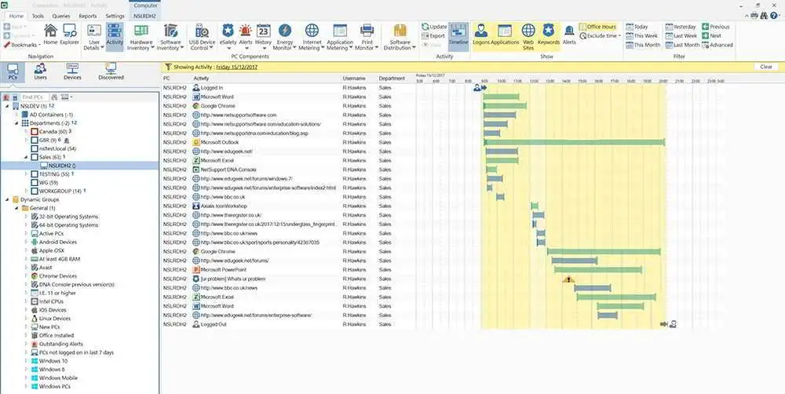
Task: Click the Update activity button
Action: click(435, 27)
